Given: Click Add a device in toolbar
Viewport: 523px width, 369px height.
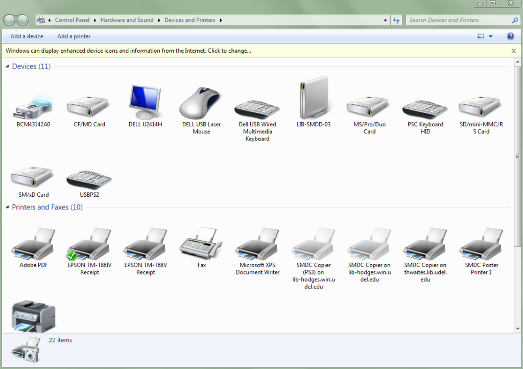Looking at the screenshot, I should pos(27,37).
